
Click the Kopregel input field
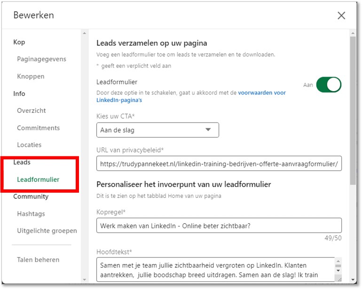[x=219, y=225]
